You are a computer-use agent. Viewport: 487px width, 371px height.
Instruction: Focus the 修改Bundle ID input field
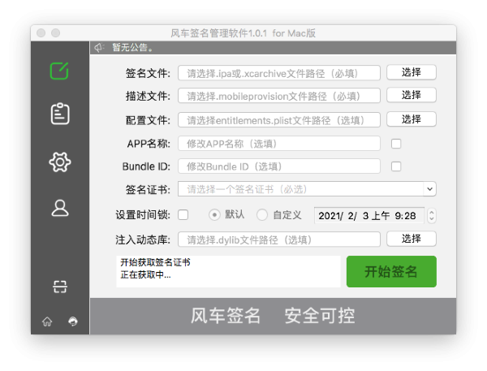point(279,166)
